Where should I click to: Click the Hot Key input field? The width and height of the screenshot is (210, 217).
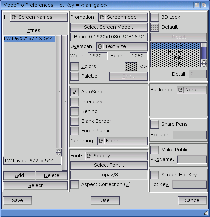coord(190,185)
